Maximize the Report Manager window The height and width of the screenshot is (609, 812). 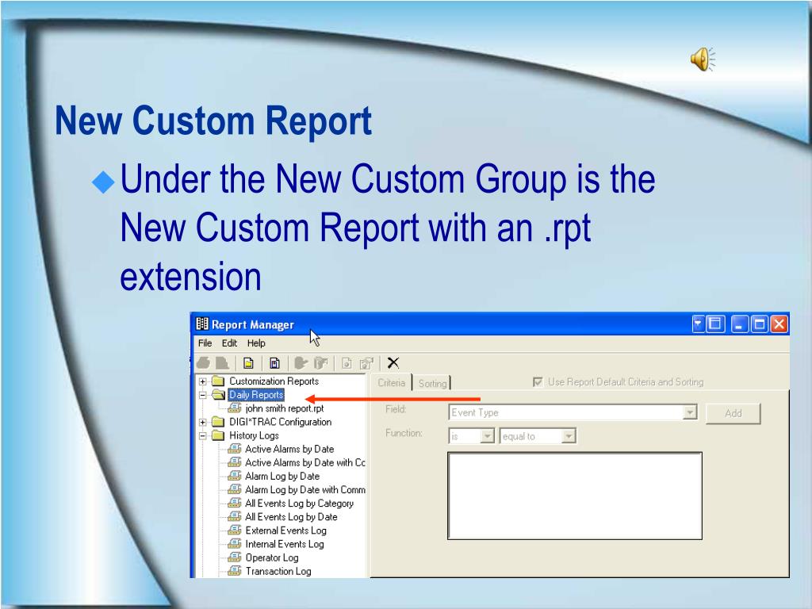coord(759,324)
